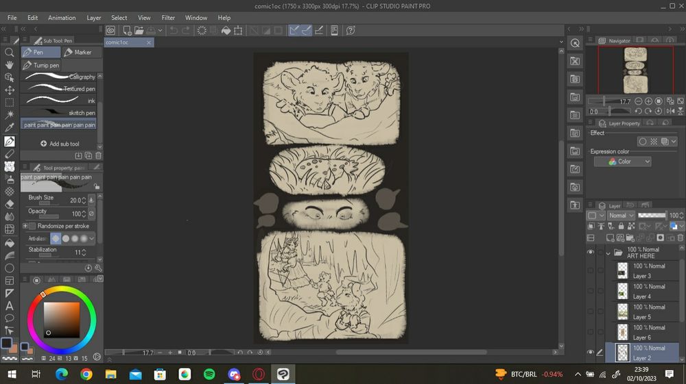
Task: Select the rectangle Selection area tool
Action: (9, 103)
